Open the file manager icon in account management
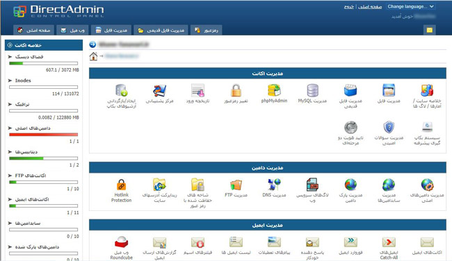This screenshot has height=261, width=452. click(x=389, y=90)
